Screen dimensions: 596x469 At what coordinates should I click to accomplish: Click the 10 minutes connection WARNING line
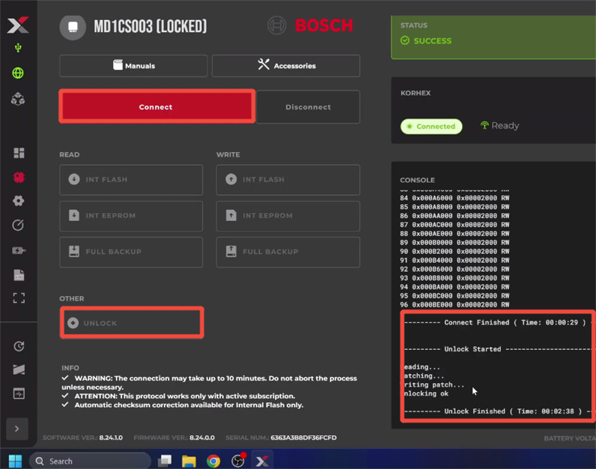point(209,383)
